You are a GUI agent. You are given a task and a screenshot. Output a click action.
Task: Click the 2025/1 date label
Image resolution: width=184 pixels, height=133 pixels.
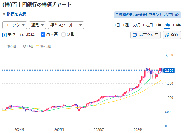click(x=59, y=130)
